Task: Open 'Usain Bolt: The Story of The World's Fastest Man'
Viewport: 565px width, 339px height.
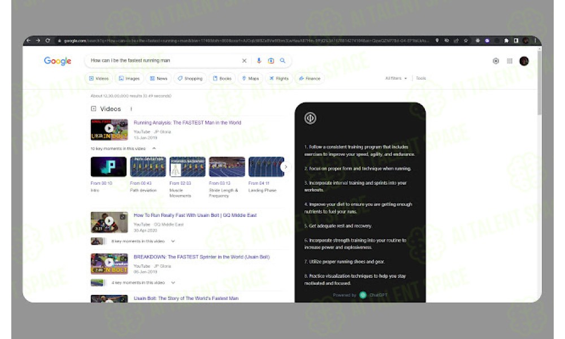Action: coord(186,298)
